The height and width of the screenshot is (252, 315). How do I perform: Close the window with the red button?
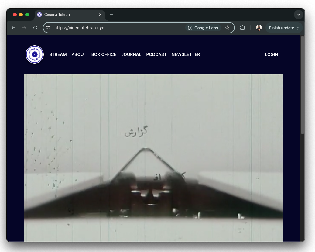click(x=15, y=15)
